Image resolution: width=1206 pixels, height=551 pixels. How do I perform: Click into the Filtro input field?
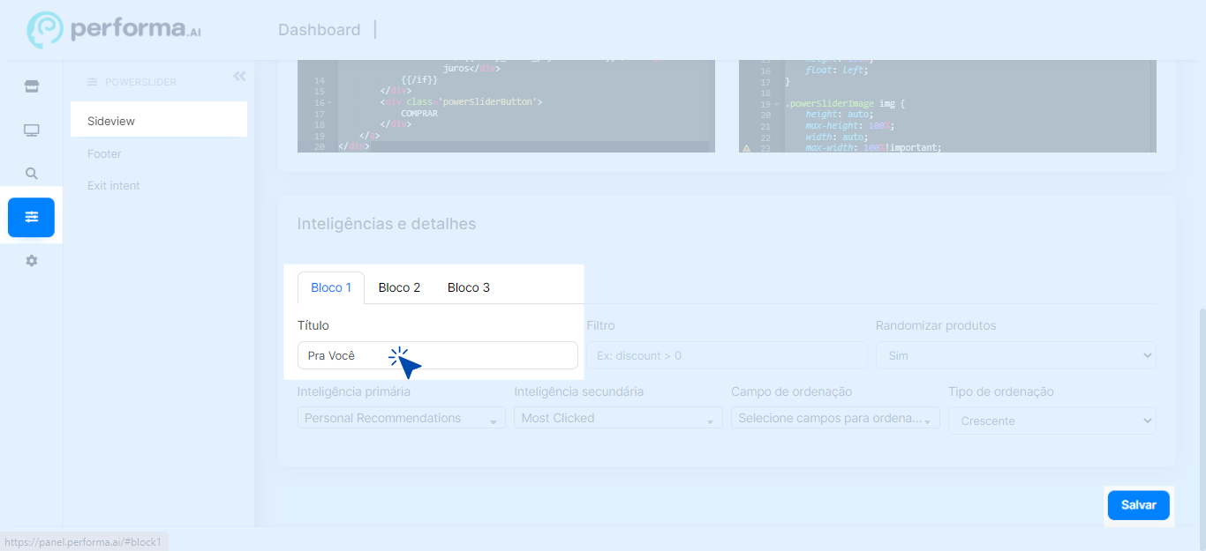(x=726, y=355)
